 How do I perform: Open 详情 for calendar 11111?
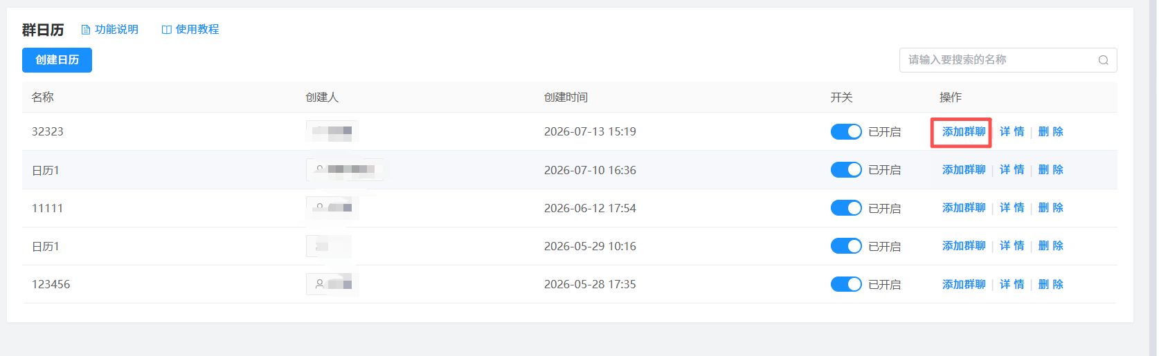pos(1012,207)
